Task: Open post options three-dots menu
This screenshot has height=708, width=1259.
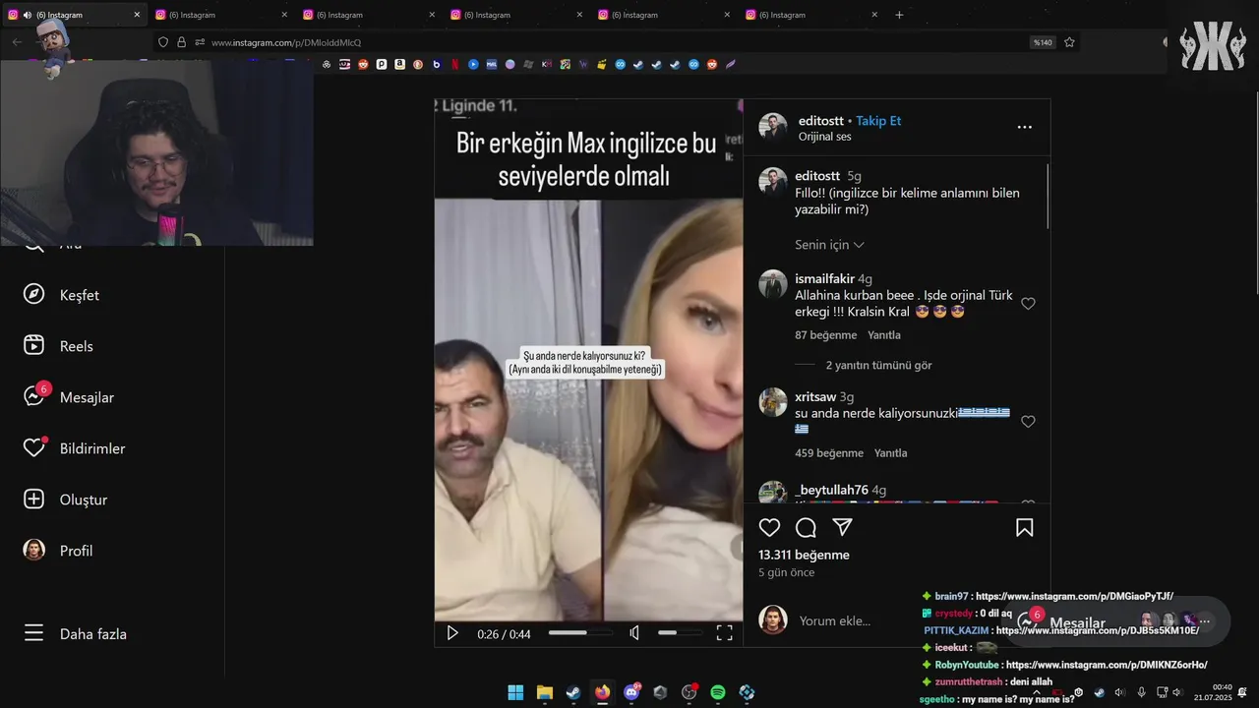Action: pyautogui.click(x=1024, y=127)
